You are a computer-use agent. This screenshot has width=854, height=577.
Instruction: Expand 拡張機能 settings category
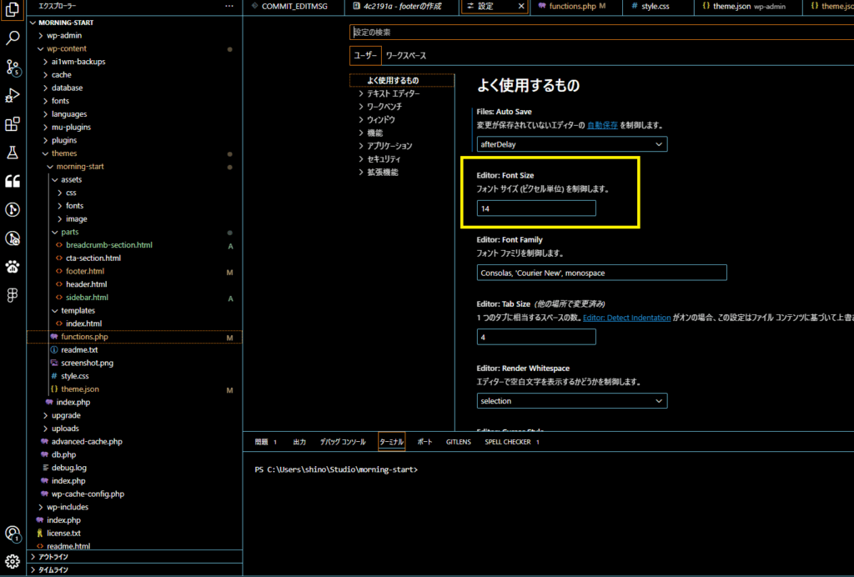[x=402, y=172]
